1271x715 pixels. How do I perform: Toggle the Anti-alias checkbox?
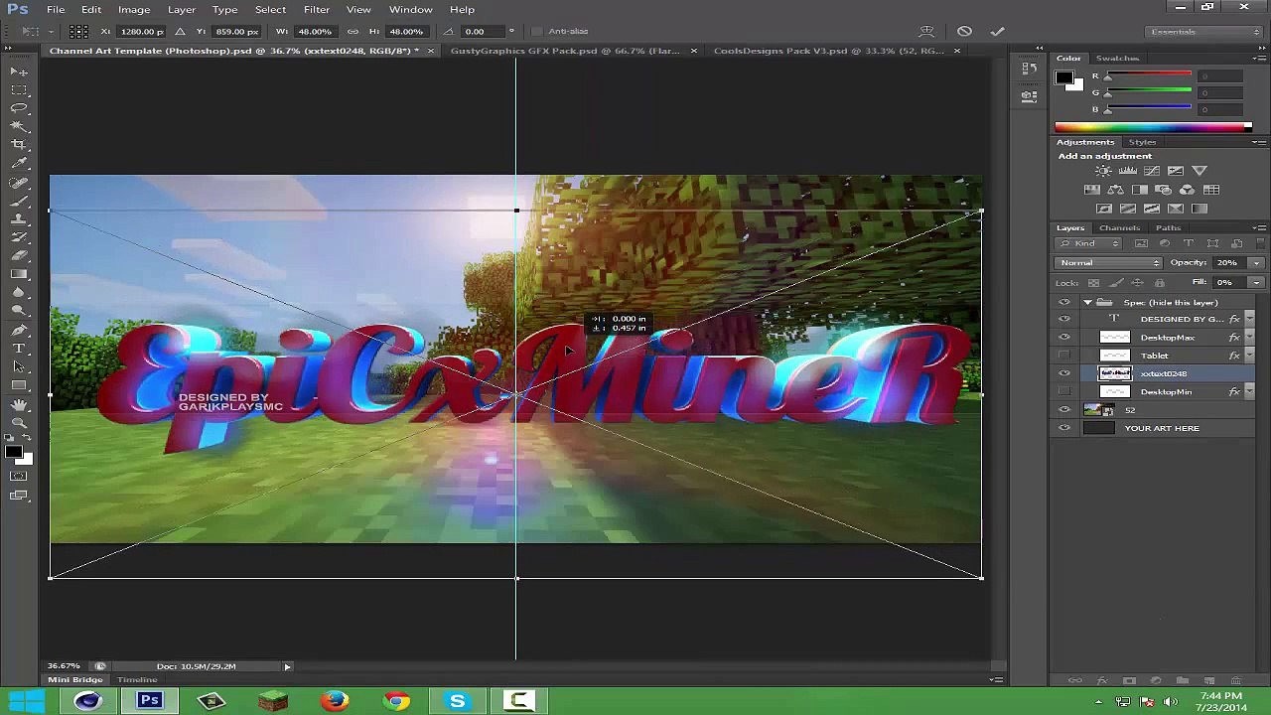[537, 32]
